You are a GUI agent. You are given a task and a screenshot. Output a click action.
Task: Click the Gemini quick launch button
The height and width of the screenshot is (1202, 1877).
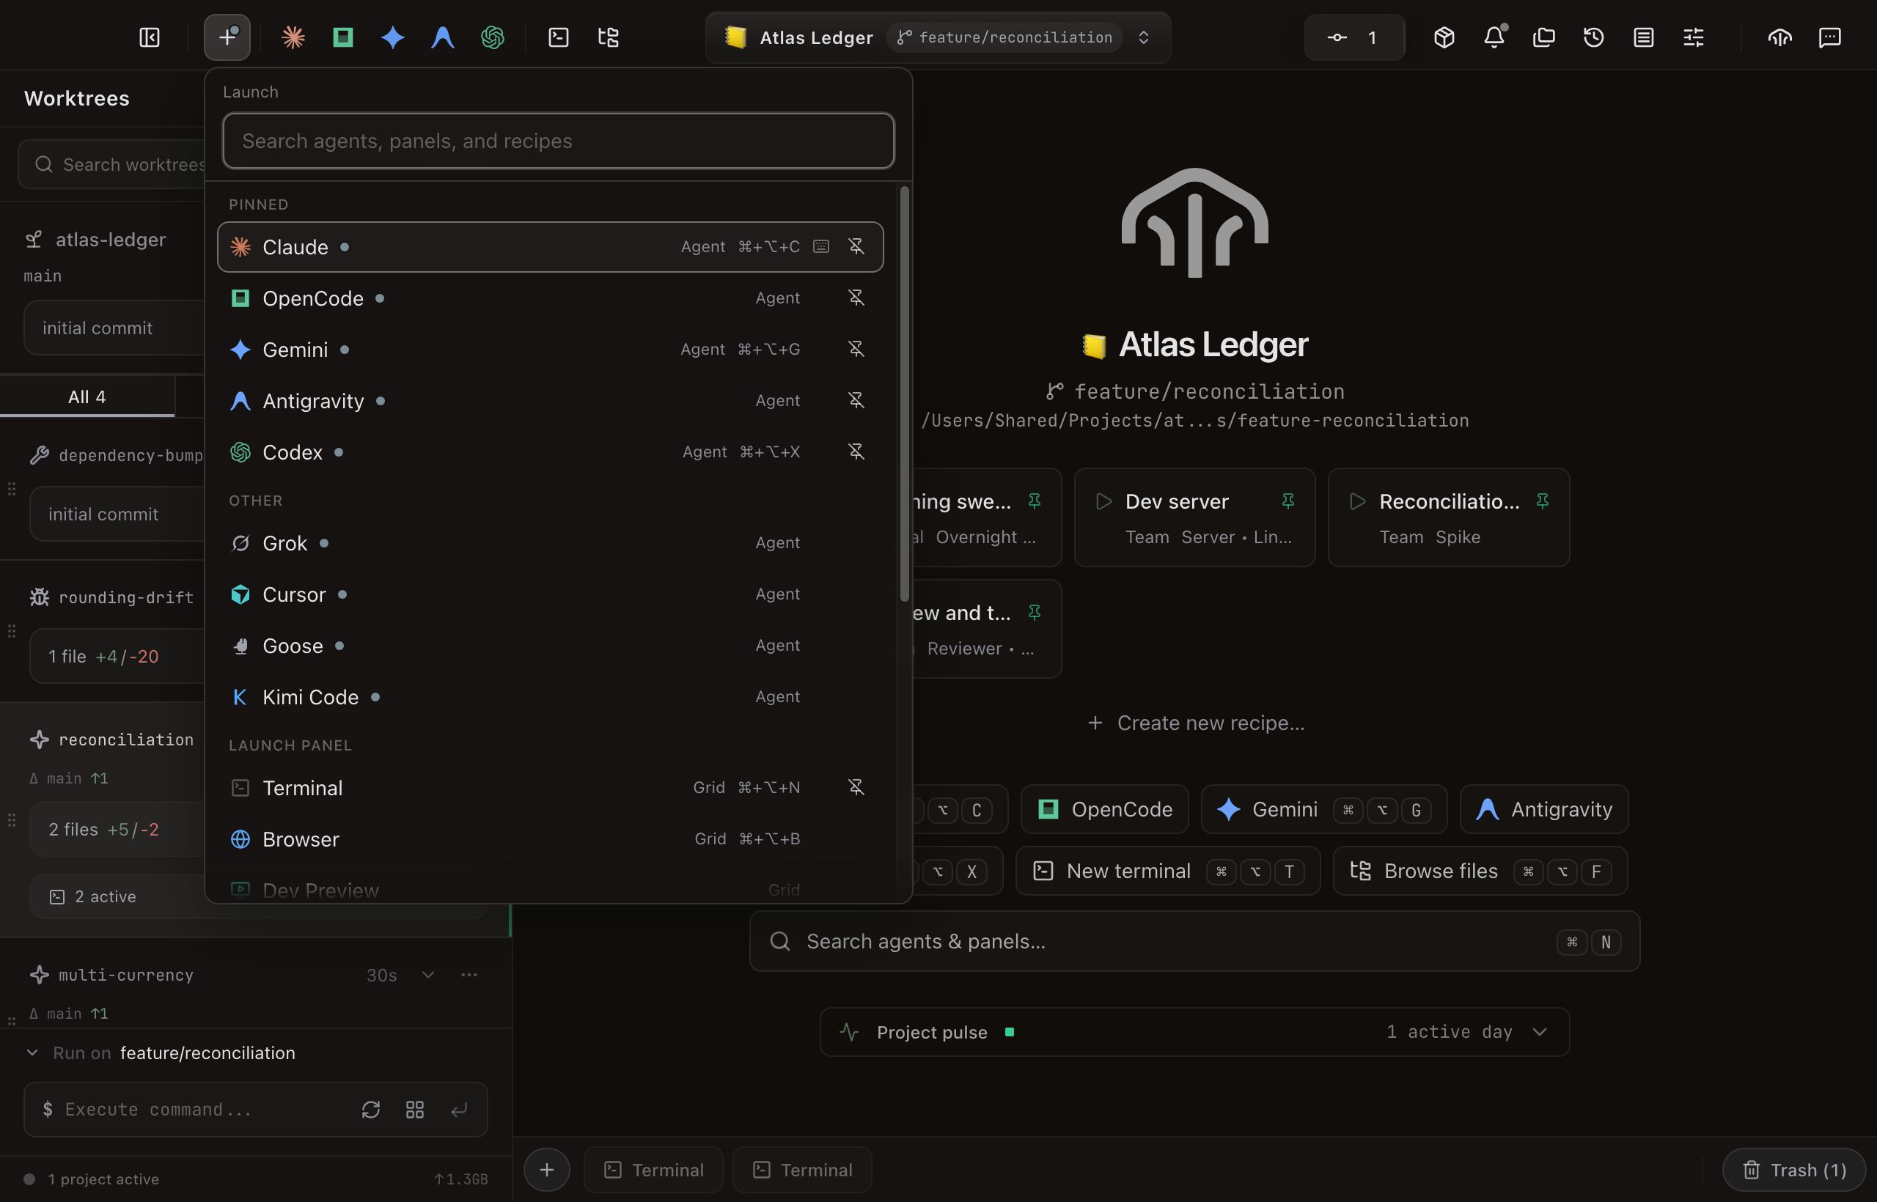pos(1324,809)
